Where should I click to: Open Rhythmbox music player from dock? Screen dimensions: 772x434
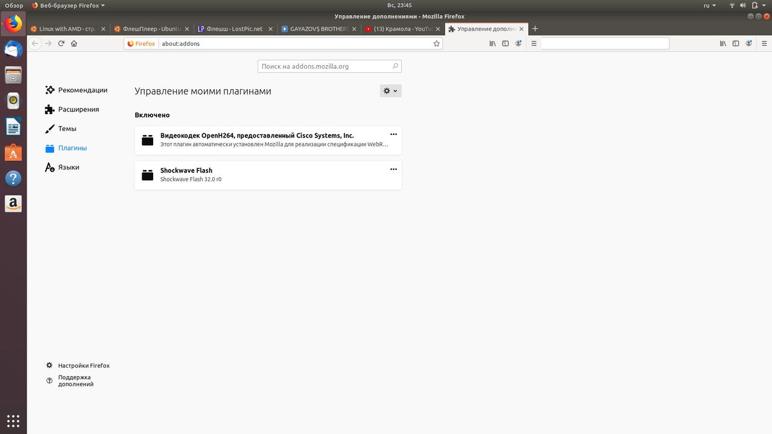pyautogui.click(x=13, y=101)
